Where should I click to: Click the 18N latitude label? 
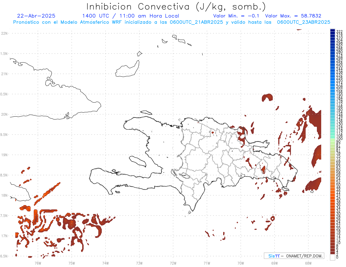point(5,195)
